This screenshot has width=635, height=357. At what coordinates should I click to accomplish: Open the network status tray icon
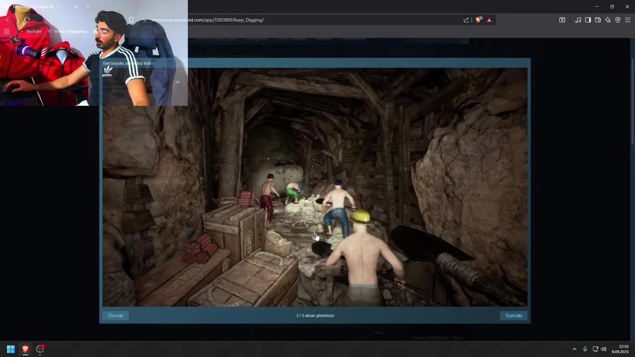click(595, 349)
